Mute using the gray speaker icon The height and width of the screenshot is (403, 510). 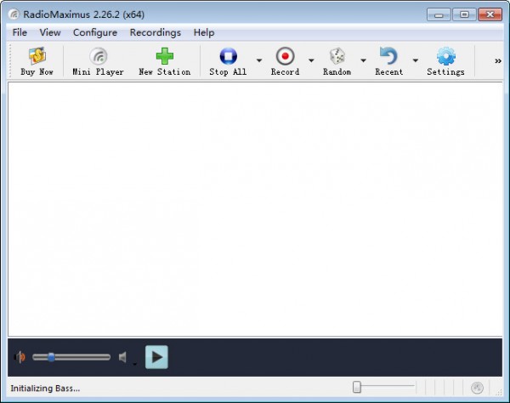122,357
